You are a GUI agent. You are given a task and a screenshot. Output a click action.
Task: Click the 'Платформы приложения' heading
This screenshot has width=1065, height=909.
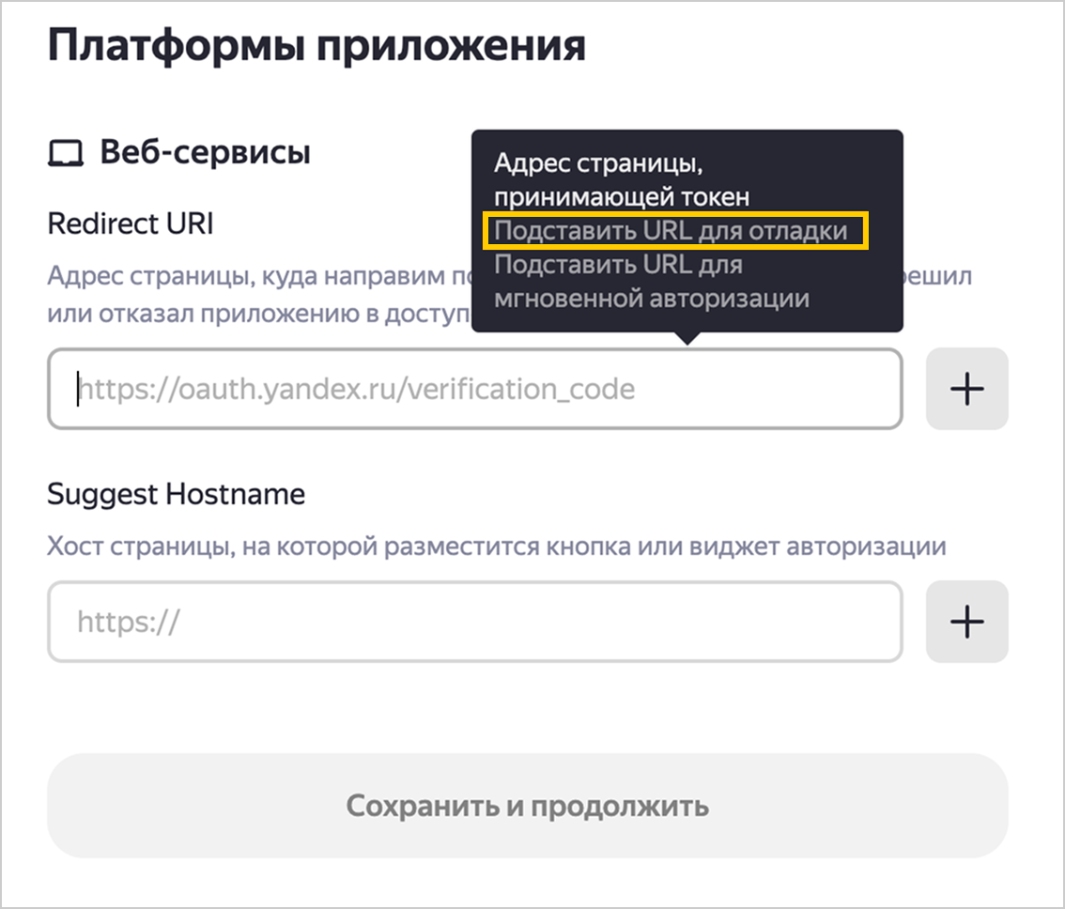click(x=316, y=46)
